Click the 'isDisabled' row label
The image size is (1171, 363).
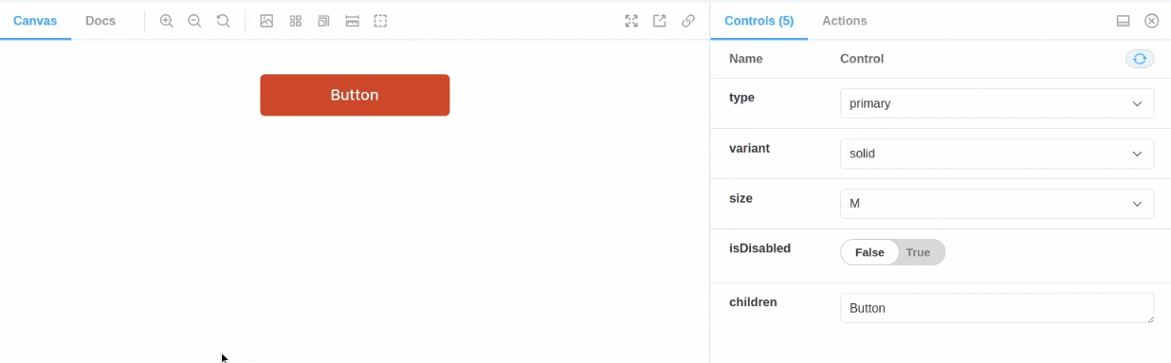(x=759, y=248)
